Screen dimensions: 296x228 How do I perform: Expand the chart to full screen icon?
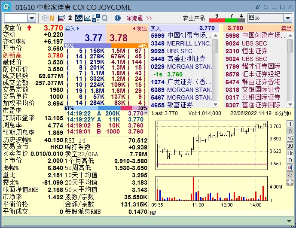coord(290,182)
